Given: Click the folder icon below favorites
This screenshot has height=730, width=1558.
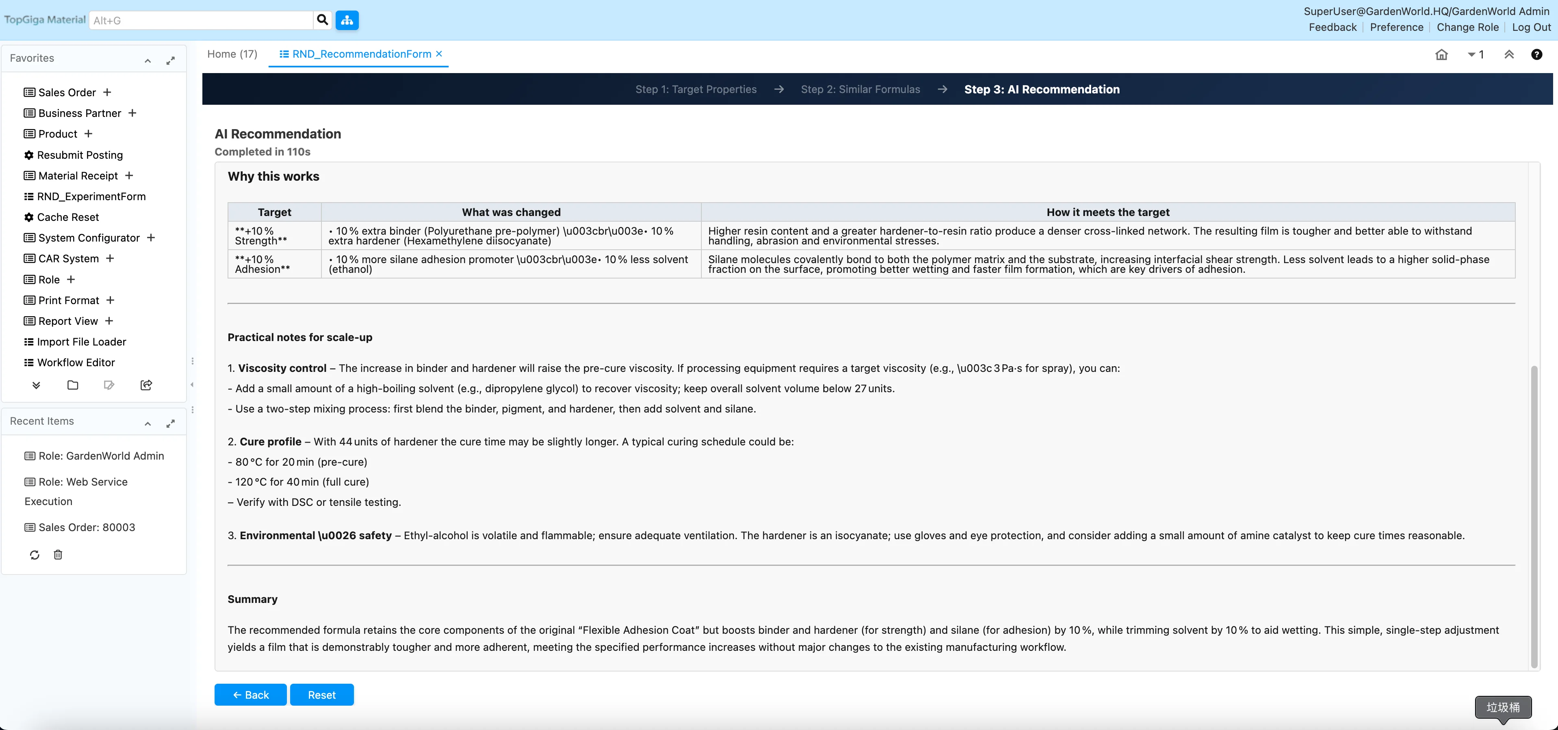Looking at the screenshot, I should 73,385.
